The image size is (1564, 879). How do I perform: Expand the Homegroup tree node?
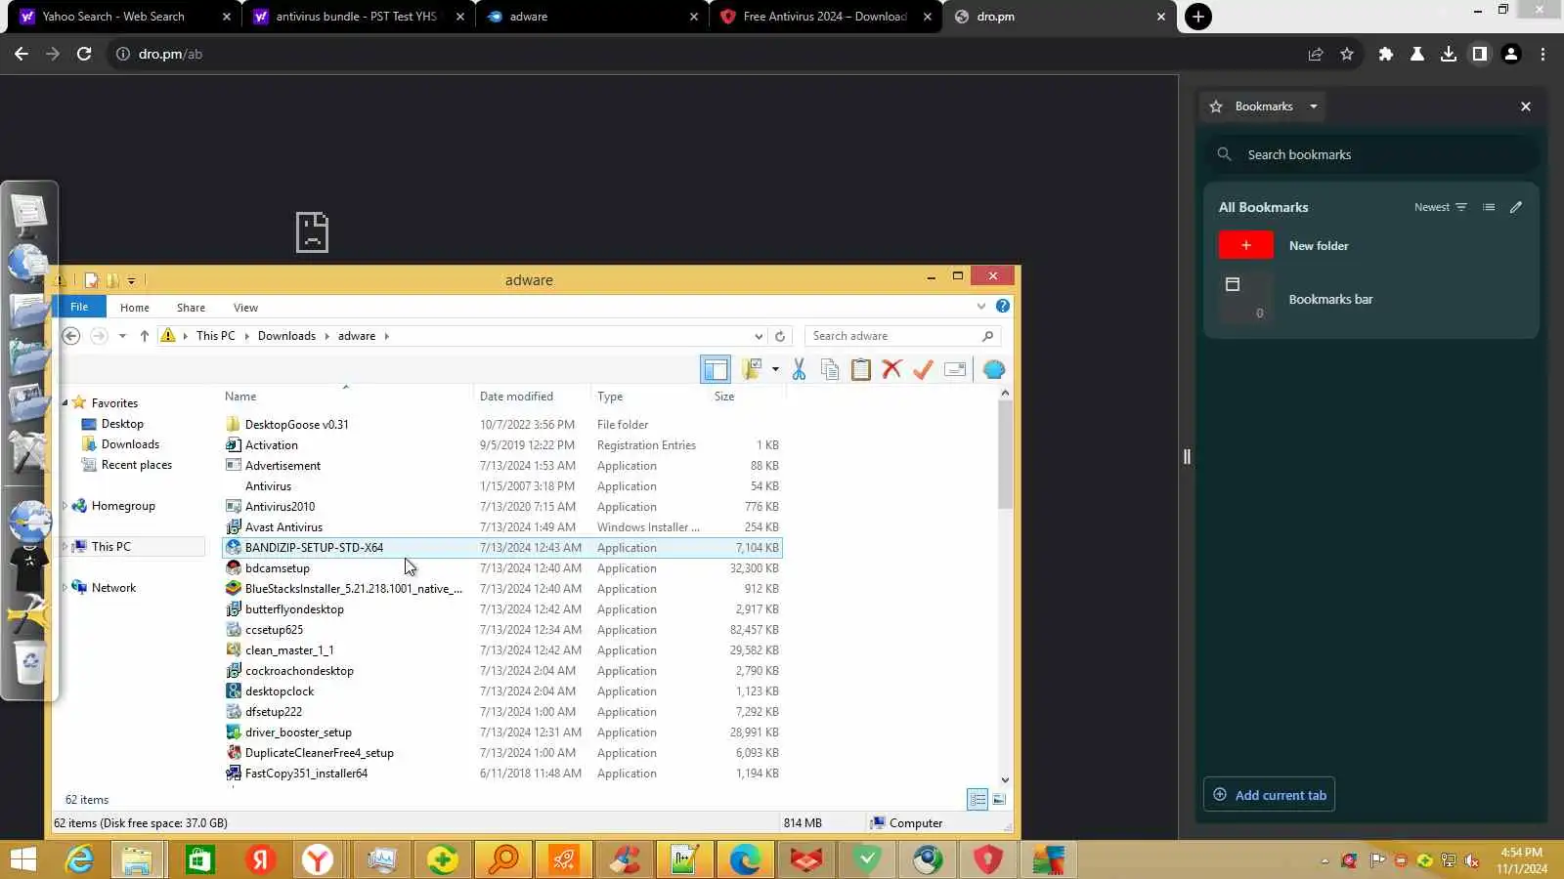pyautogui.click(x=65, y=506)
